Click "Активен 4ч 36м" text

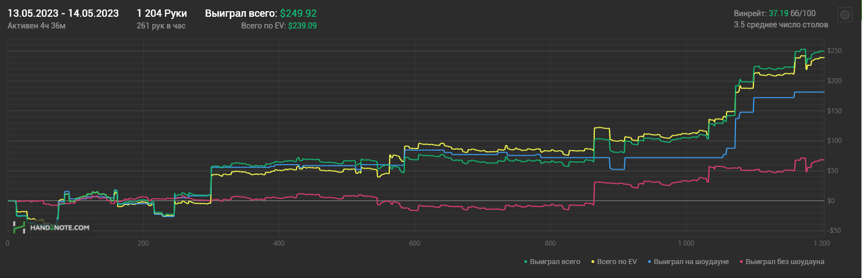(36, 26)
